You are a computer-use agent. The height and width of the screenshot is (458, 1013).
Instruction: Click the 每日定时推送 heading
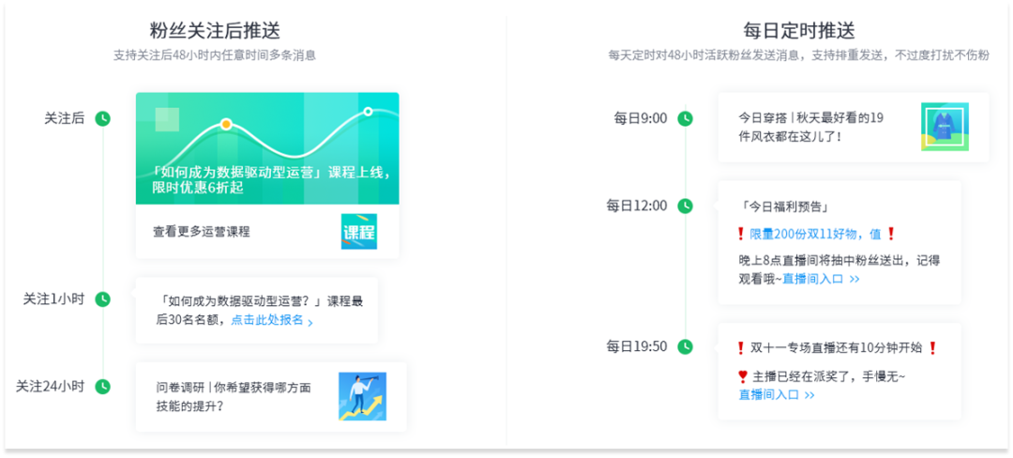point(798,30)
